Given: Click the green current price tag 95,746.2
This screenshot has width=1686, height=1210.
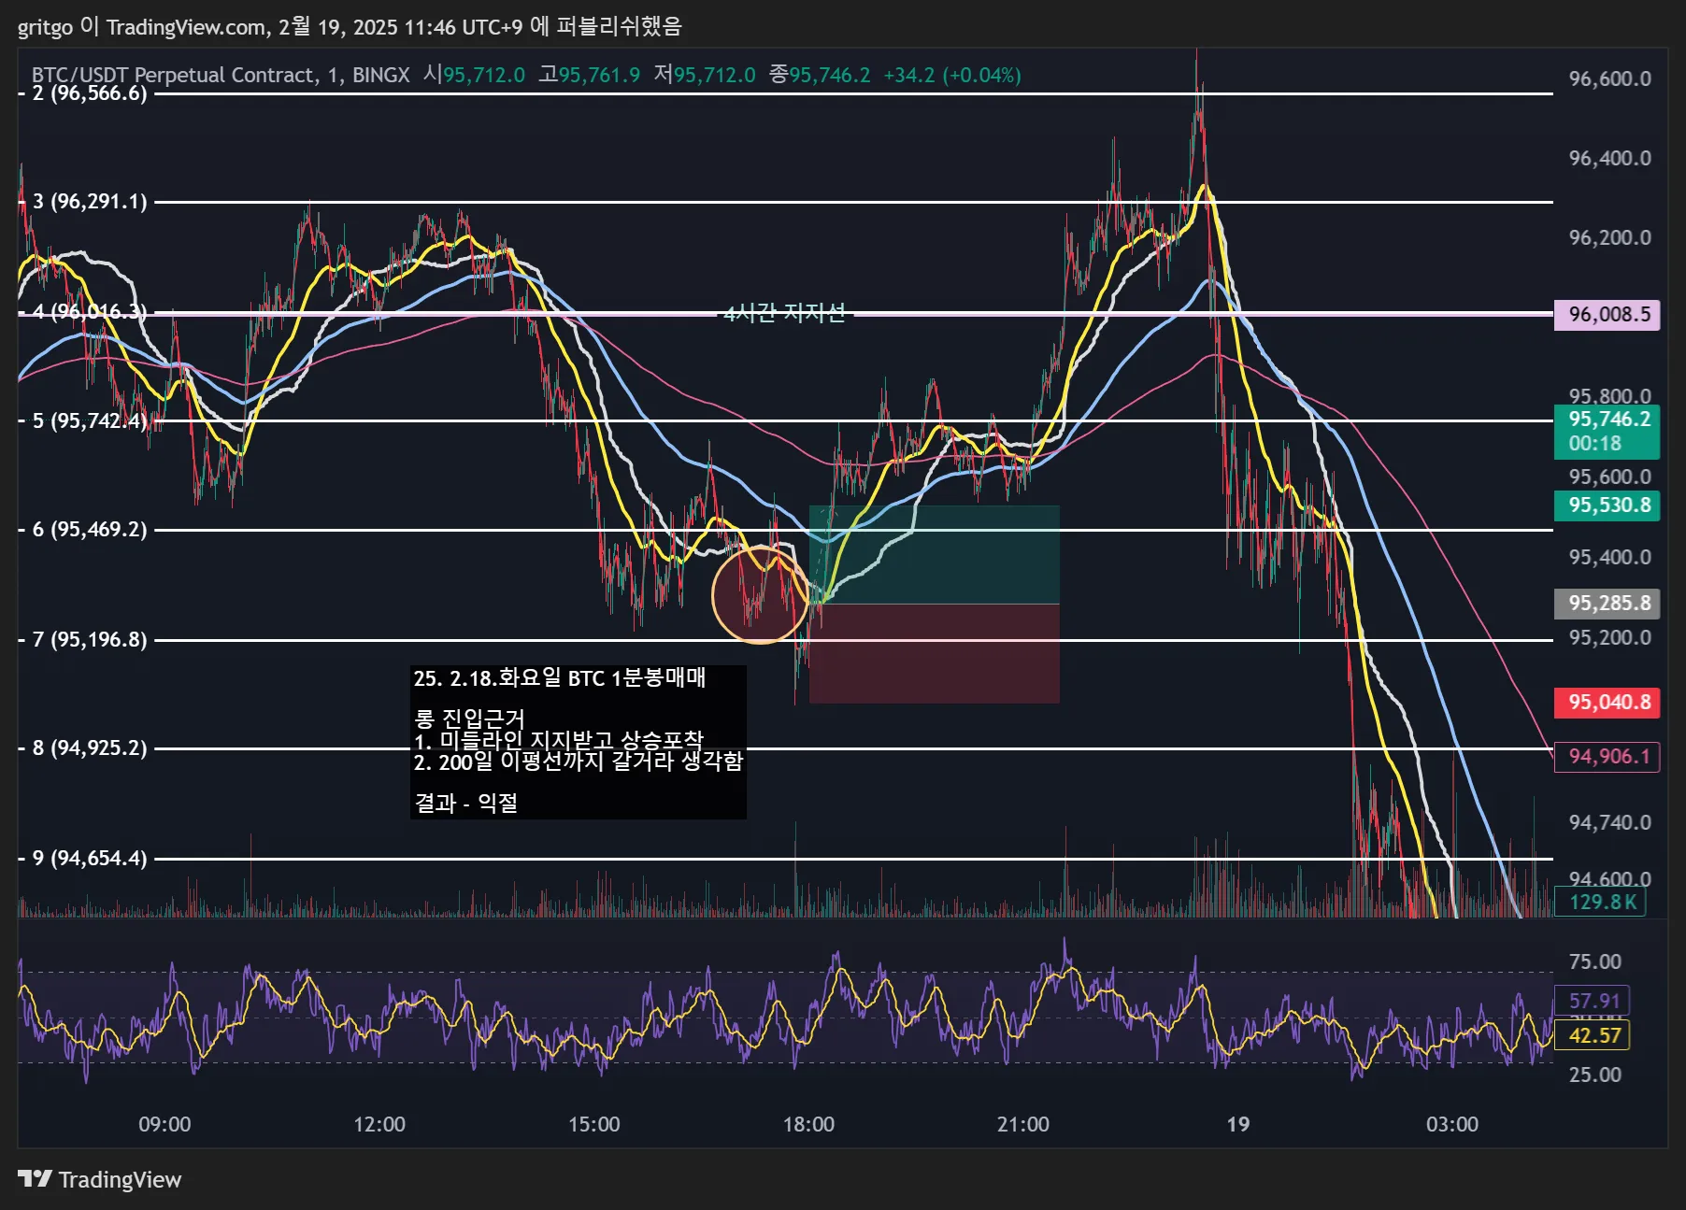Looking at the screenshot, I should (1607, 431).
